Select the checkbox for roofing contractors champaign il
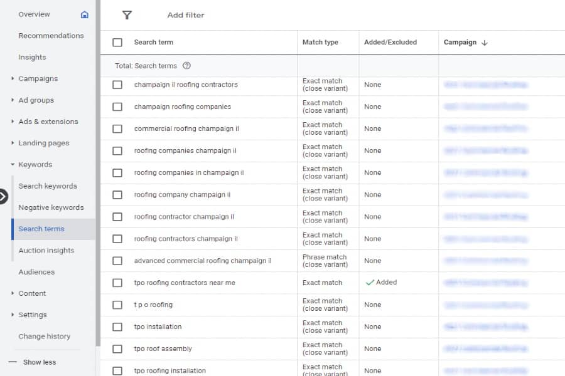Viewport: 565px width, 376px height. click(x=117, y=239)
